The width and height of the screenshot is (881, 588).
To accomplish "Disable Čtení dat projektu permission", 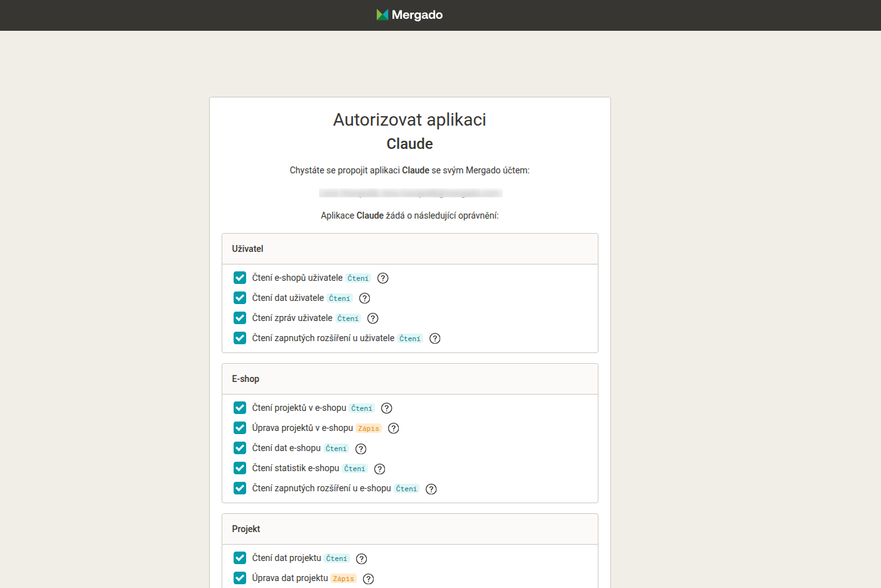I will click(240, 558).
